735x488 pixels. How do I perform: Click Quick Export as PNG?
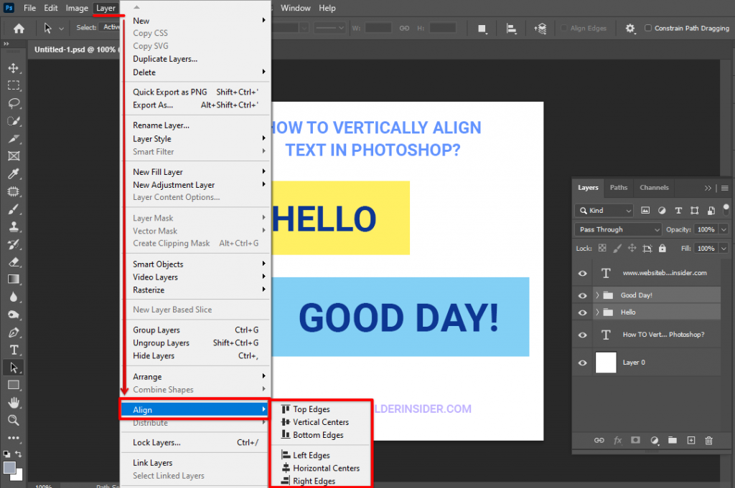click(x=169, y=92)
